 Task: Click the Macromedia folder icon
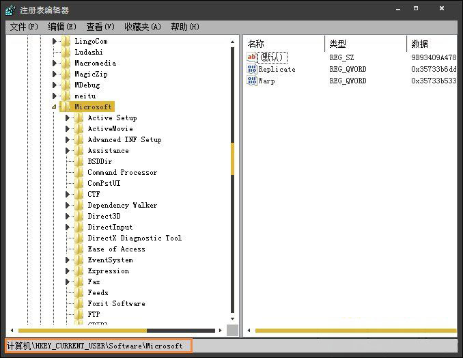(x=66, y=64)
